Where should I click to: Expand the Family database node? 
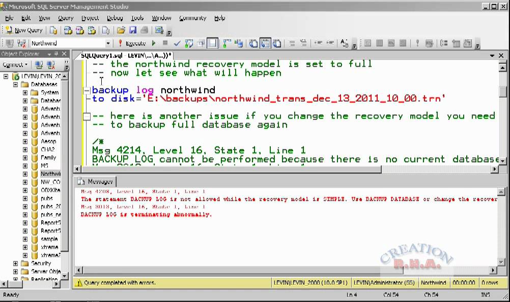25,158
